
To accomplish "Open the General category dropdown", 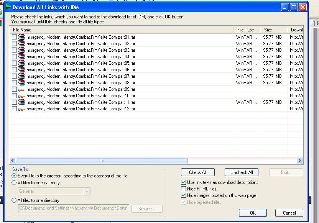I will (87, 191).
